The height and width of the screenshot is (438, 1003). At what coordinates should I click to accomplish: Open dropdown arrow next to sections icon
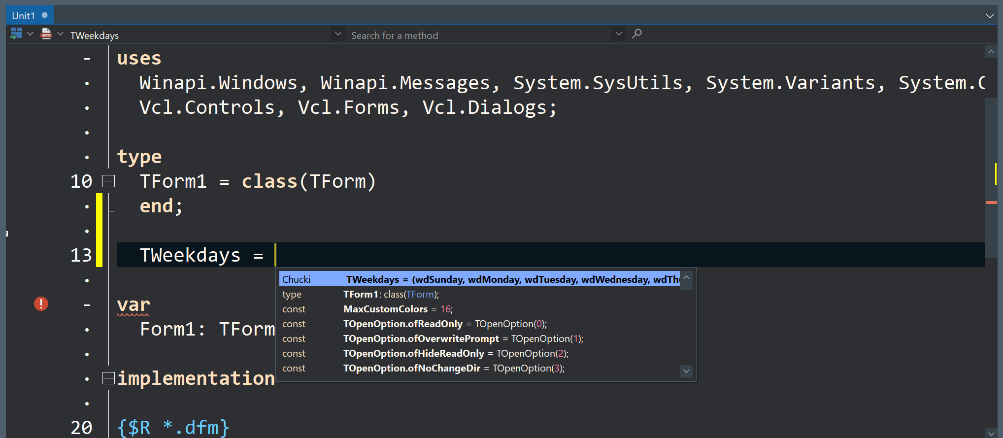pos(30,34)
